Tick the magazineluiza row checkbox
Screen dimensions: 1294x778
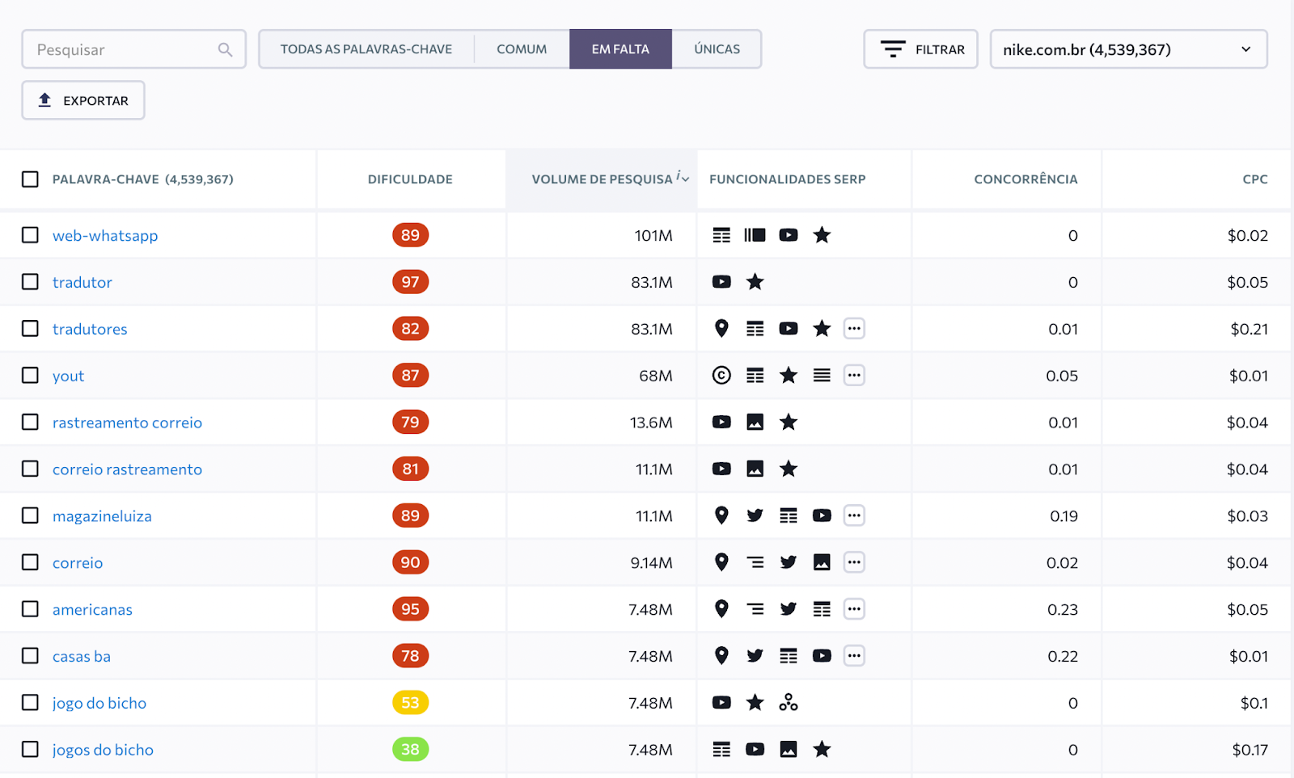(x=30, y=516)
